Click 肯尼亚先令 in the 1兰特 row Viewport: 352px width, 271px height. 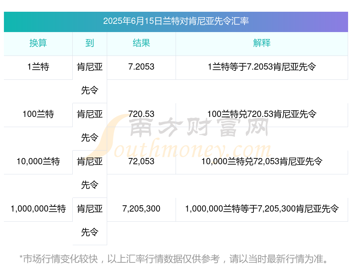click(x=90, y=79)
